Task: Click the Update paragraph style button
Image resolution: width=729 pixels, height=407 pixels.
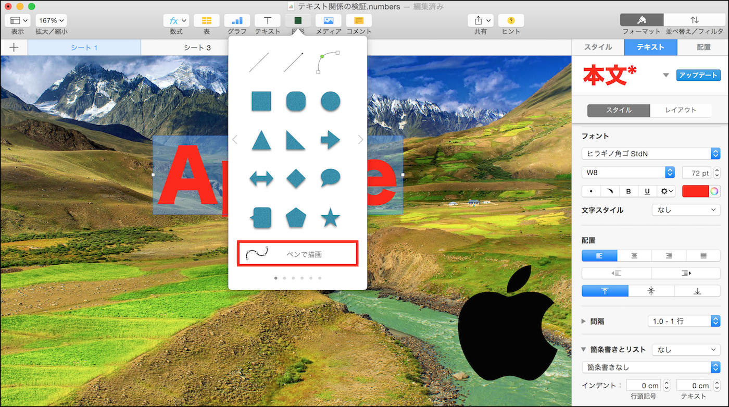Action: pos(698,75)
